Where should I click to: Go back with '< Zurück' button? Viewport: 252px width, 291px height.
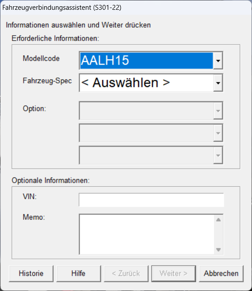(x=126, y=274)
